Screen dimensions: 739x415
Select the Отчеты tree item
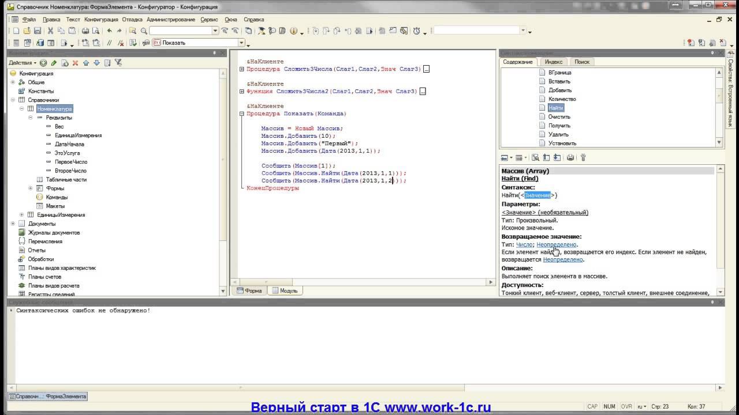(x=36, y=250)
